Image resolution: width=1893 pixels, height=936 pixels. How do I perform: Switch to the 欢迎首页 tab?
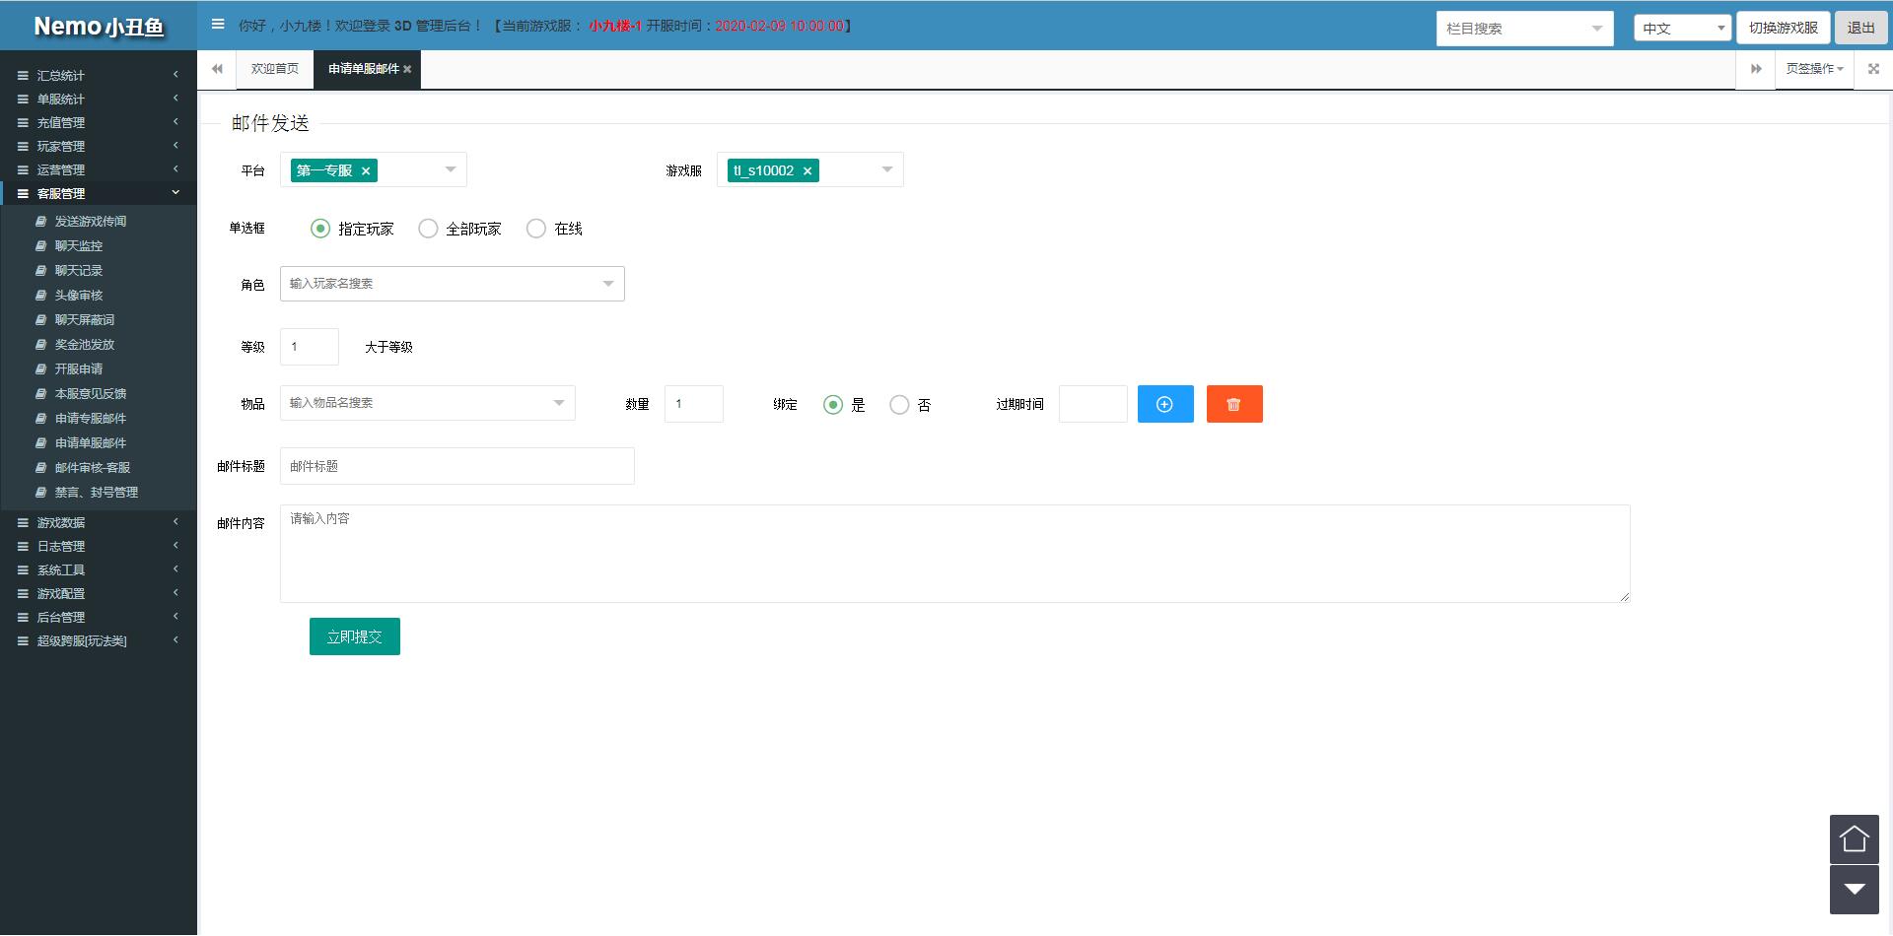tap(274, 69)
